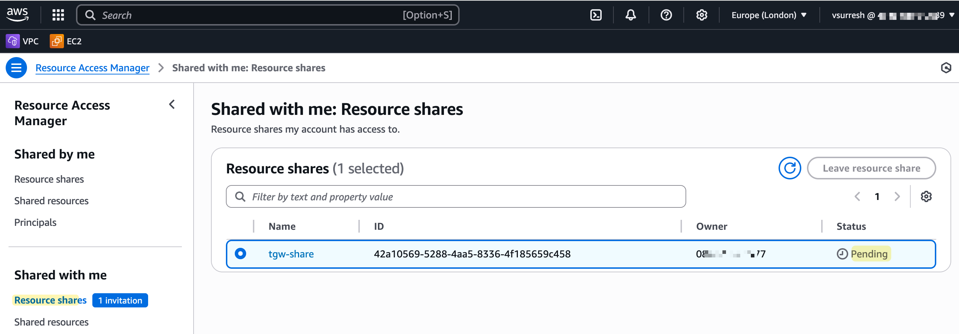The image size is (959, 334).
Task: Refresh the resource shares table
Action: [790, 168]
